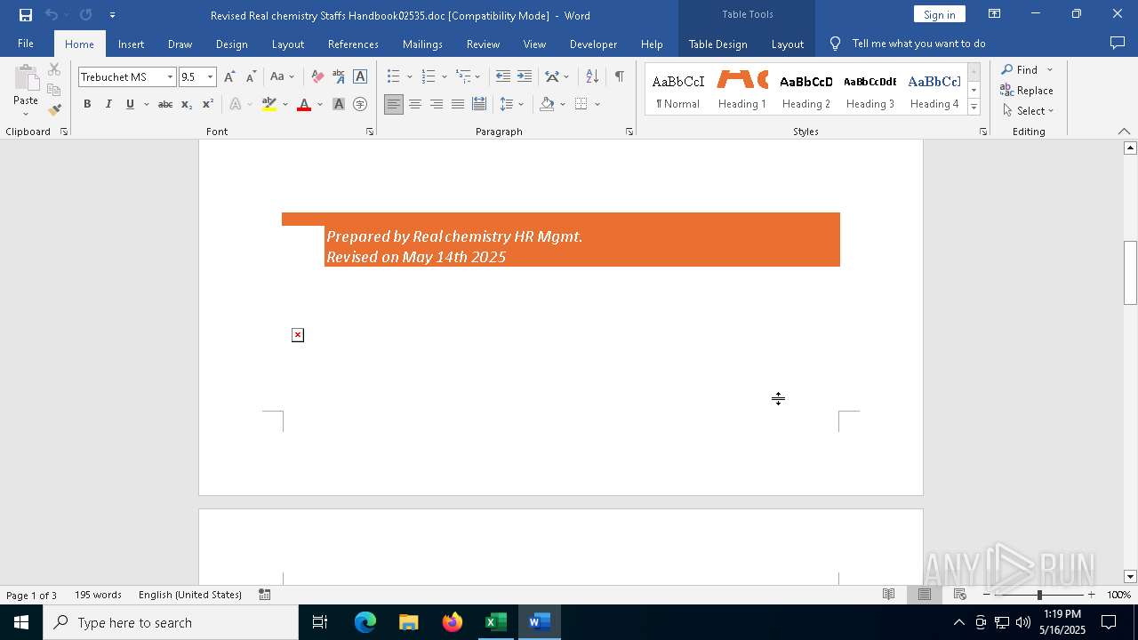Center the paragraph text
Viewport: 1138px width, 640px height.
(415, 104)
